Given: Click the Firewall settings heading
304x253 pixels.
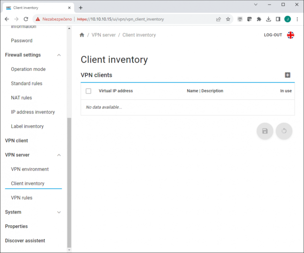Looking at the screenshot, I should (x=23, y=55).
